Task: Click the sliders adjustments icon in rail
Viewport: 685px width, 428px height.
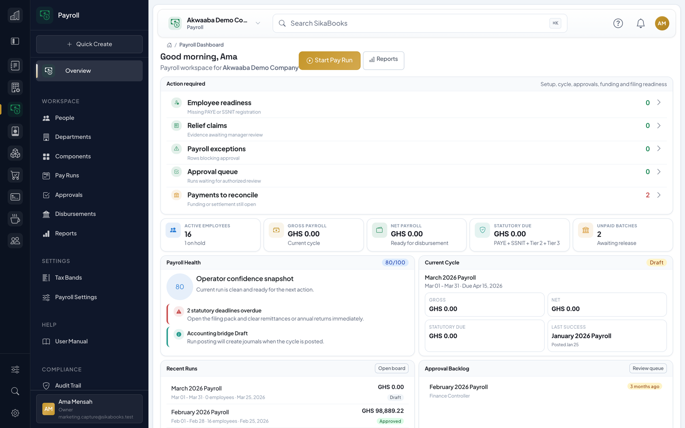Action: pyautogui.click(x=15, y=369)
